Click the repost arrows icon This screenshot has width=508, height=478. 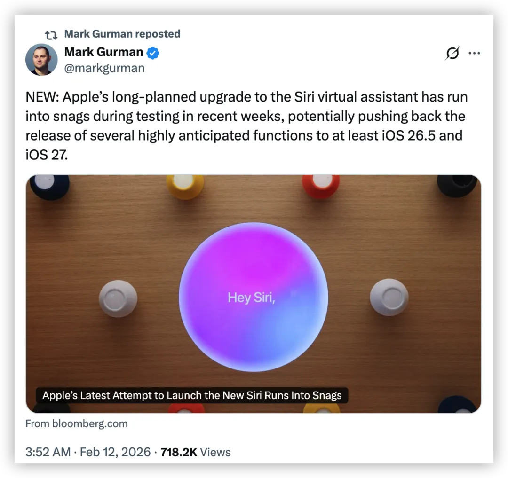(x=51, y=35)
